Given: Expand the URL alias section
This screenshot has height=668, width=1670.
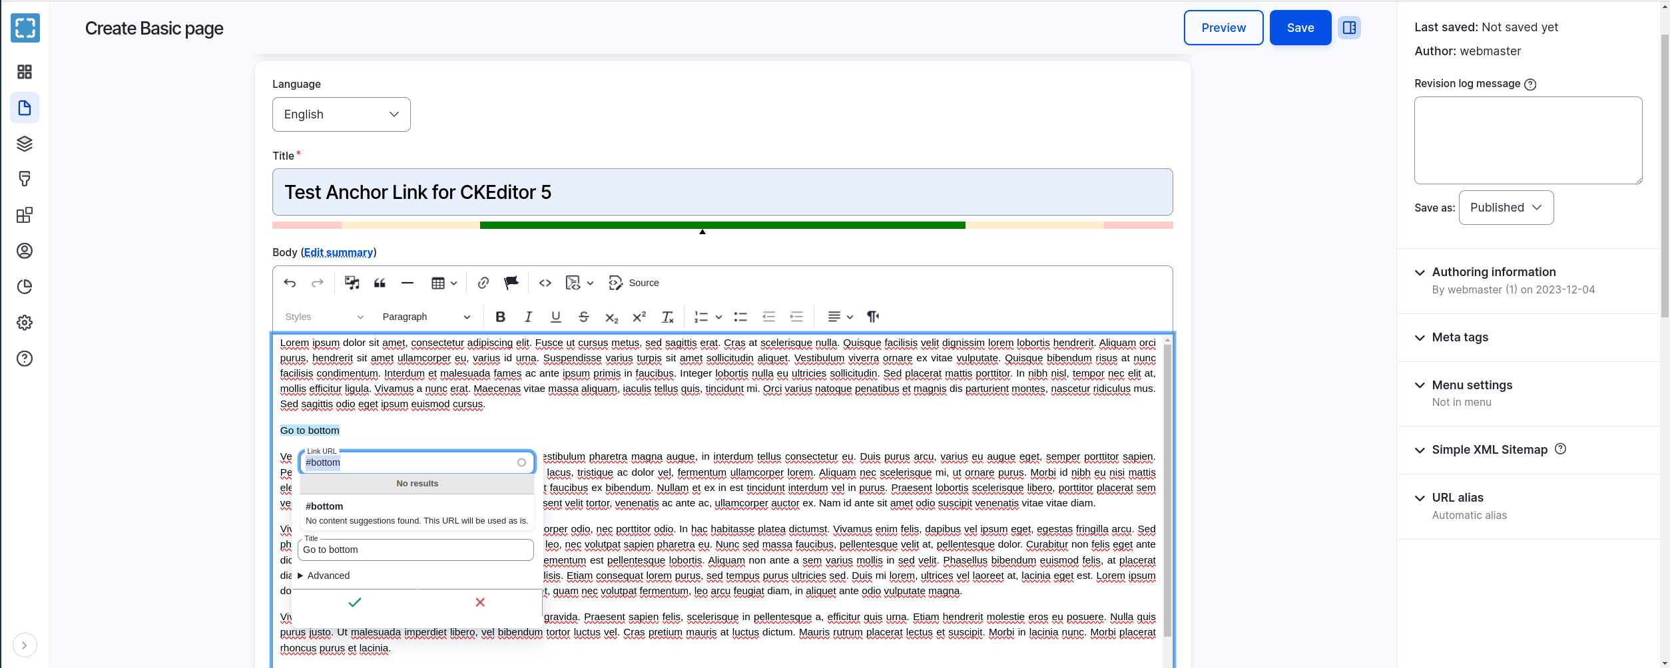Looking at the screenshot, I should pyautogui.click(x=1457, y=498).
